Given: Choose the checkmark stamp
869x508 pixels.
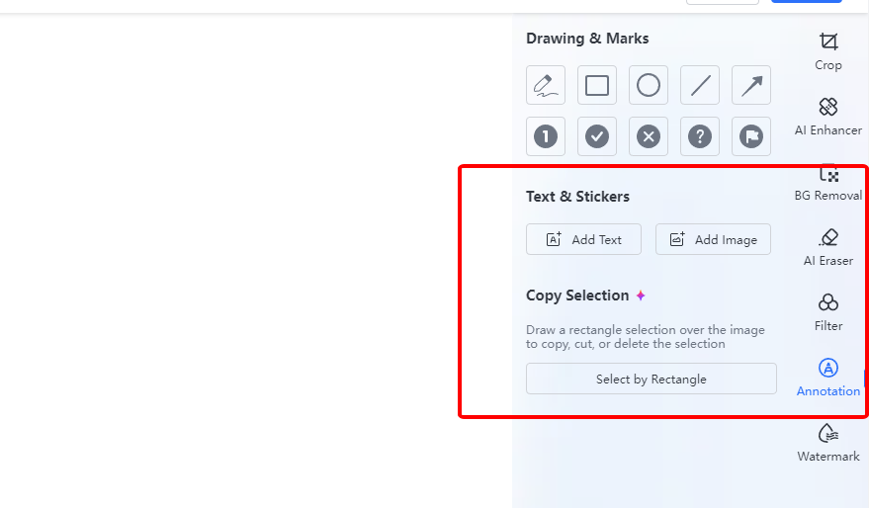Looking at the screenshot, I should pyautogui.click(x=597, y=136).
